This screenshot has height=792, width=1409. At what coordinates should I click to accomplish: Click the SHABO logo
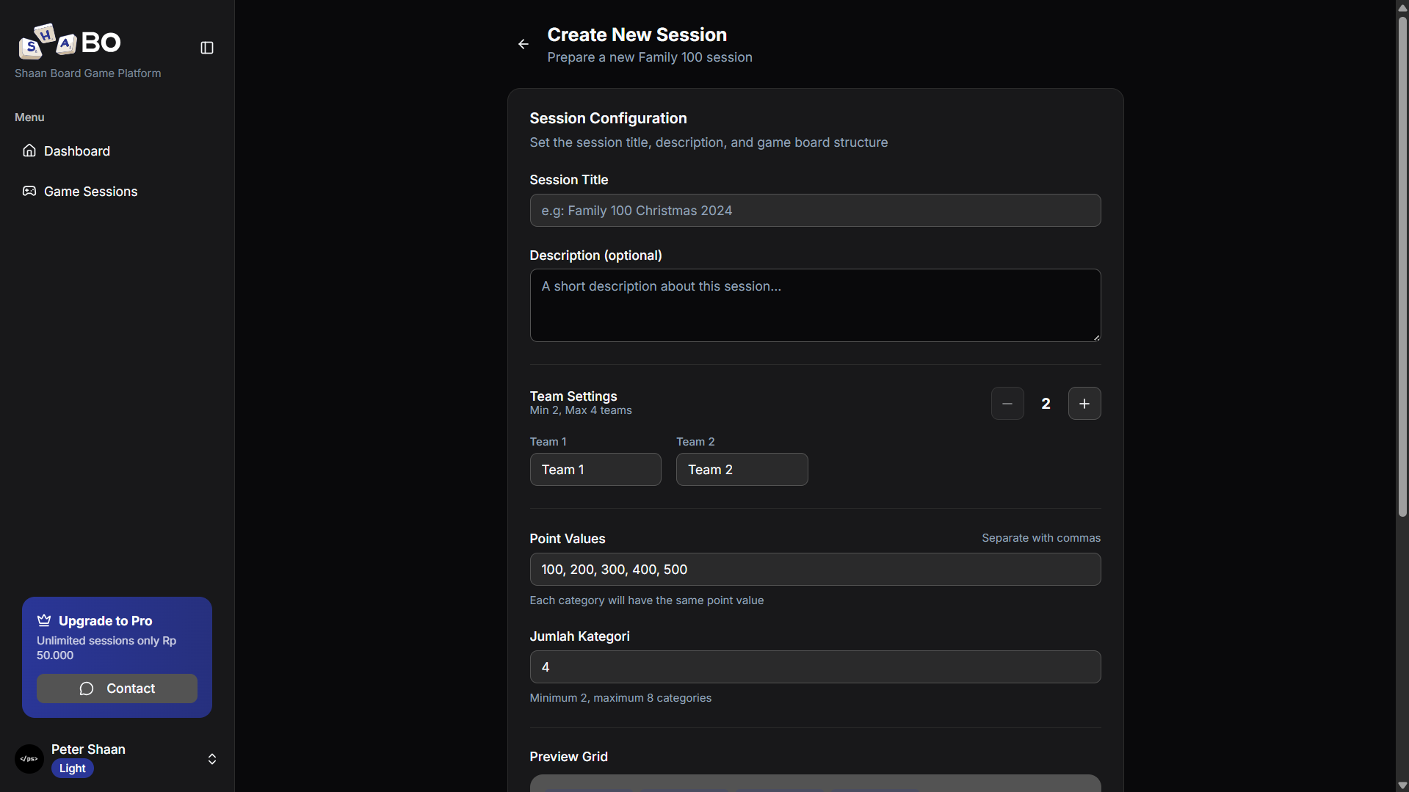tap(70, 42)
